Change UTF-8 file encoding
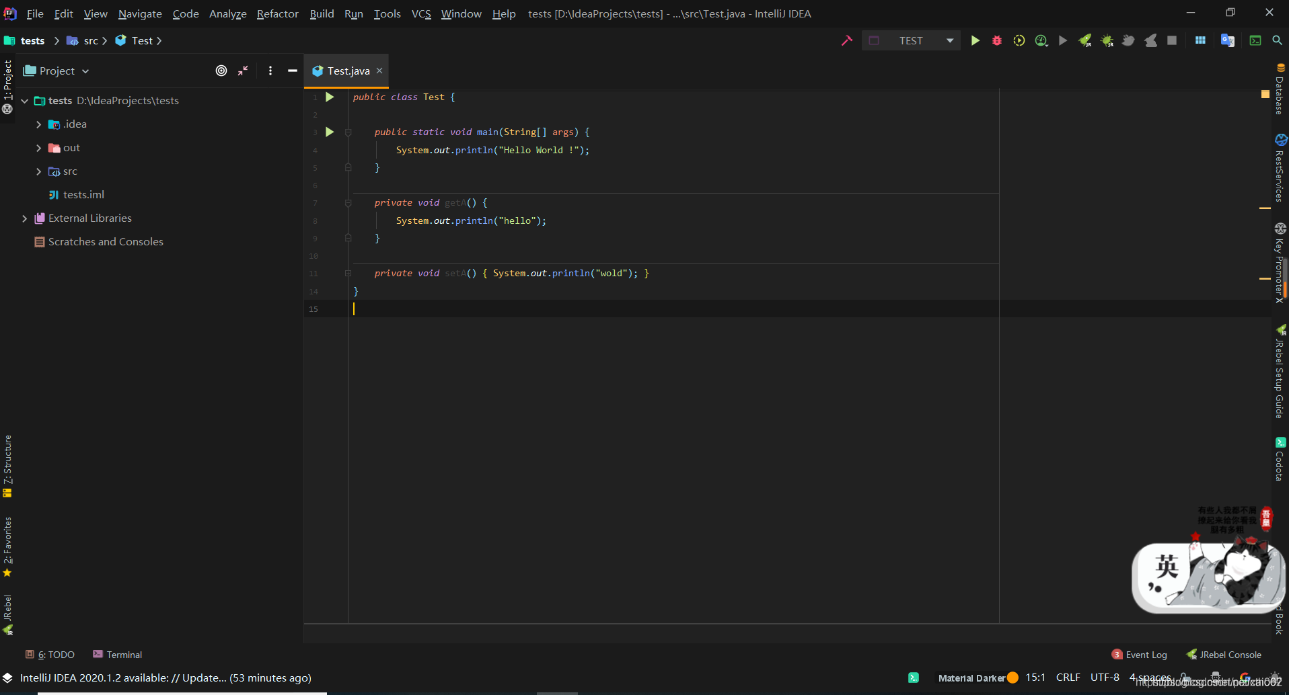The width and height of the screenshot is (1289, 695). [x=1105, y=678]
